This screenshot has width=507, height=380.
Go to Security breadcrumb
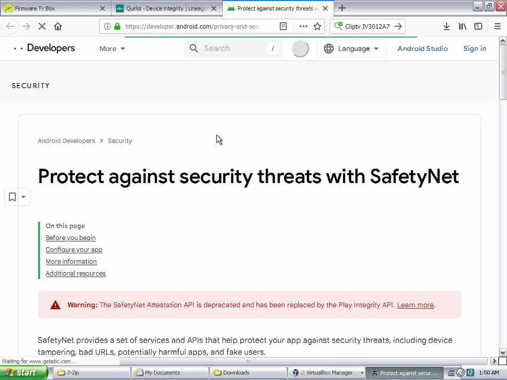tap(120, 141)
